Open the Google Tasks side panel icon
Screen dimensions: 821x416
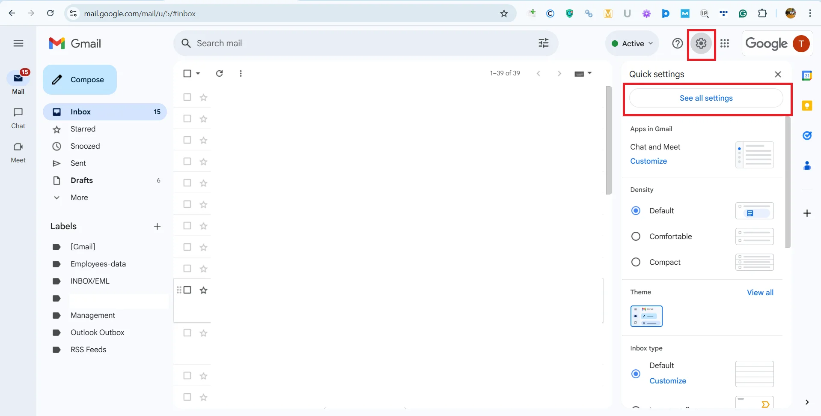coord(807,135)
